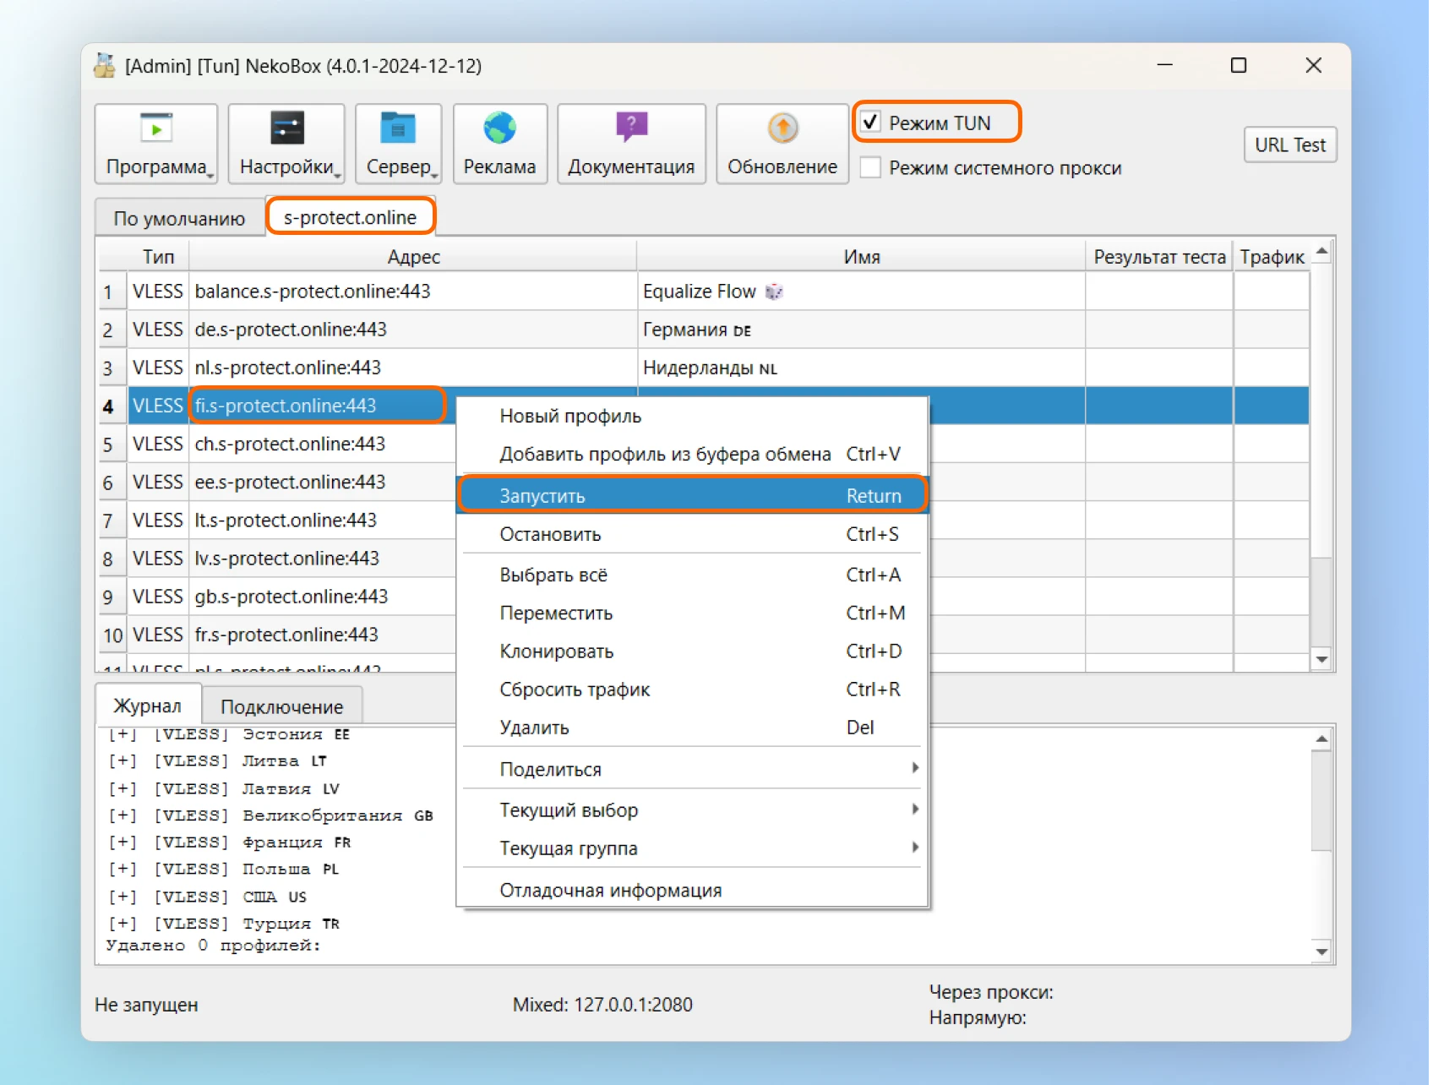Image resolution: width=1433 pixels, height=1085 pixels.
Task: Open the Реклама globe icon
Action: pyautogui.click(x=499, y=129)
